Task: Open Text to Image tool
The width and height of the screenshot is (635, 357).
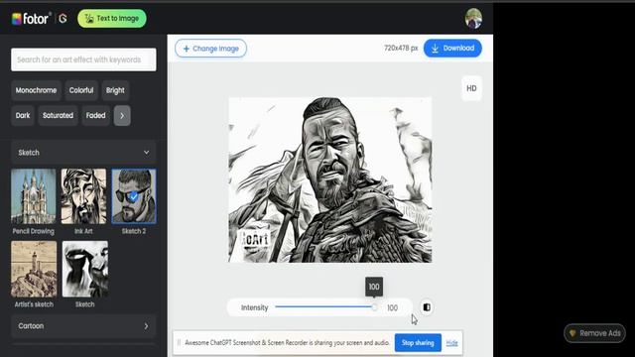Action: [112, 19]
